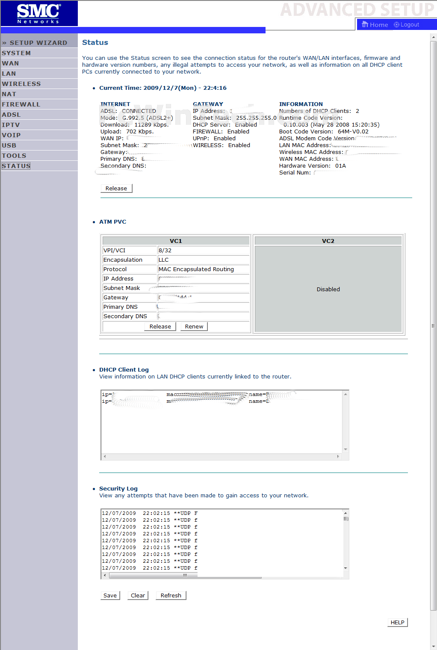Viewport: 437px width, 650px height.
Task: Click DHCP Client Log scroll-down arrow
Action: coord(345,449)
